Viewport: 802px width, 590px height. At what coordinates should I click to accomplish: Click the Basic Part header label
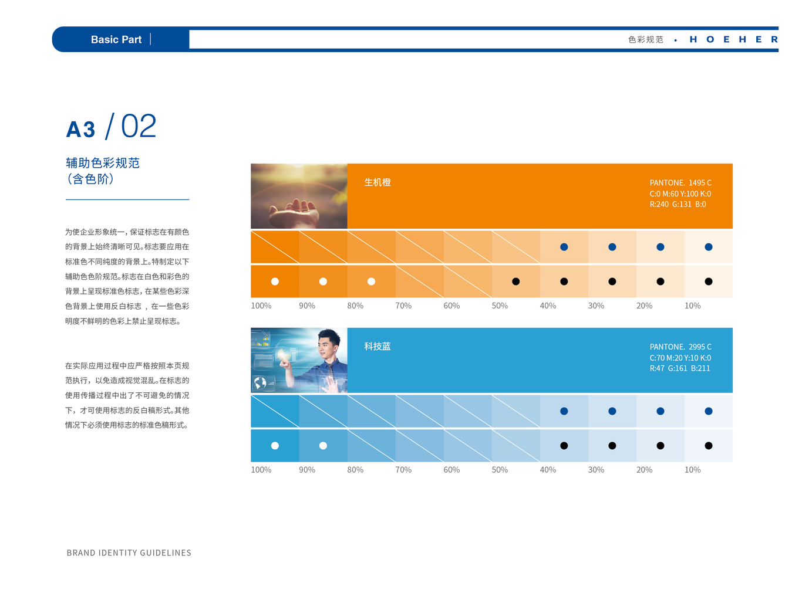116,39
